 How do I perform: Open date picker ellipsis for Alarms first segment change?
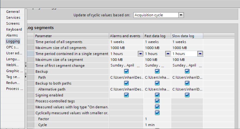point(138,66)
